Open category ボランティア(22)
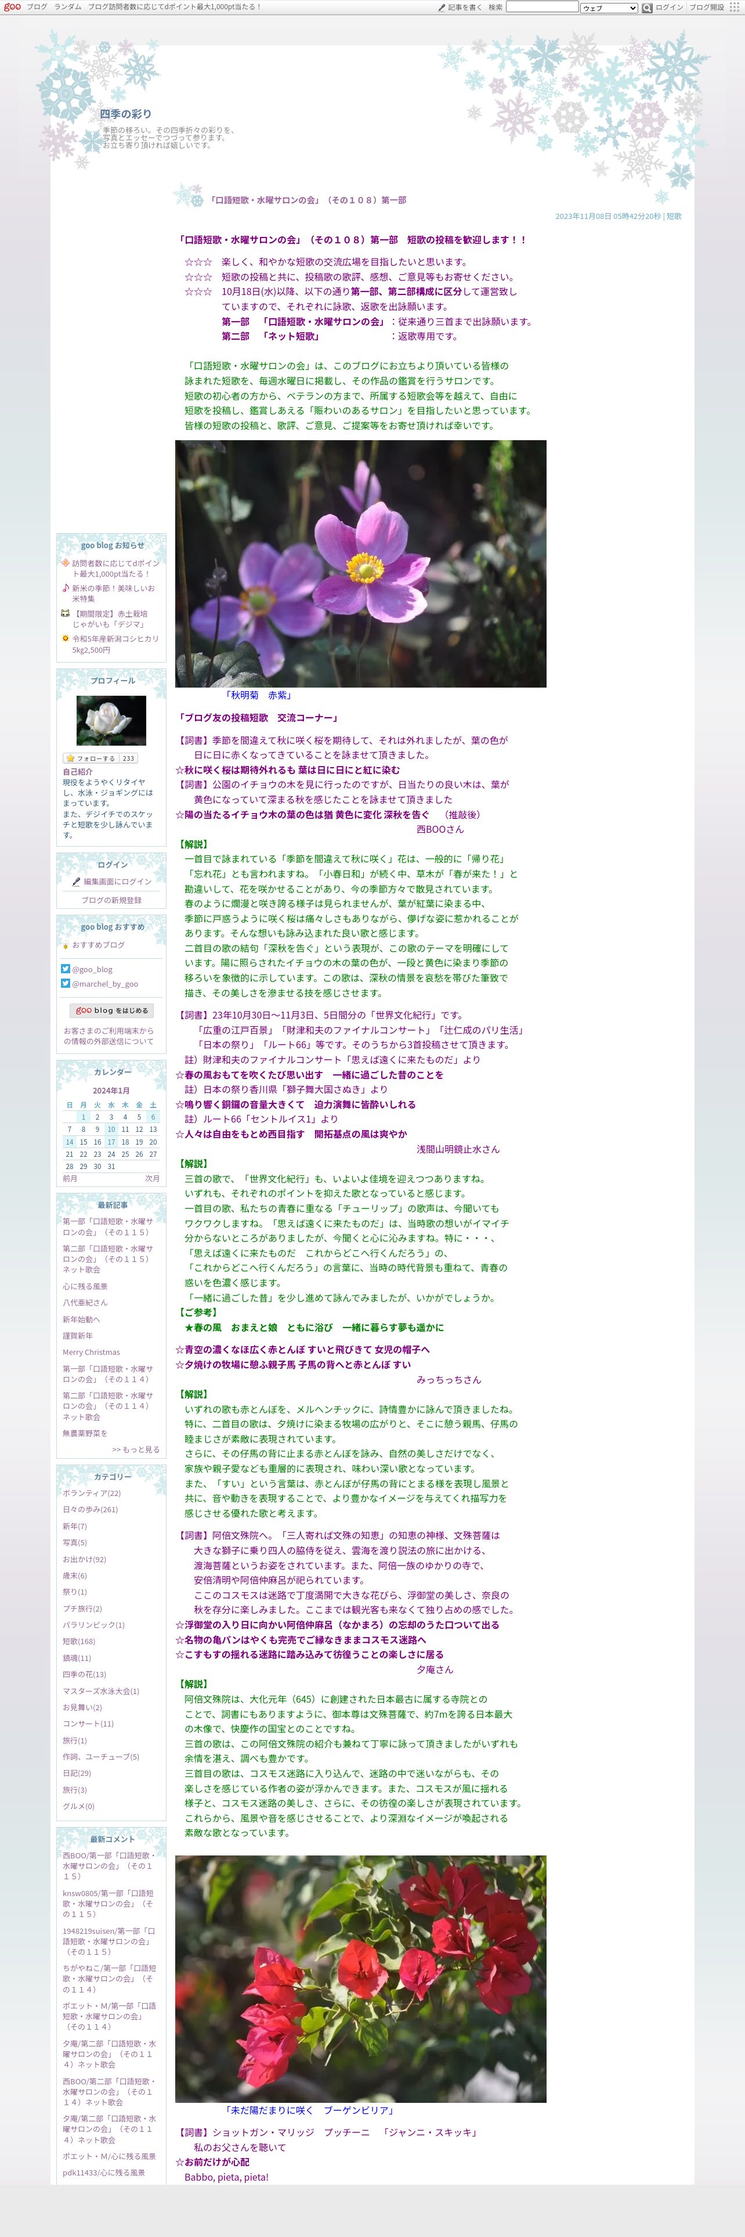The height and width of the screenshot is (2237, 745). click(91, 1494)
